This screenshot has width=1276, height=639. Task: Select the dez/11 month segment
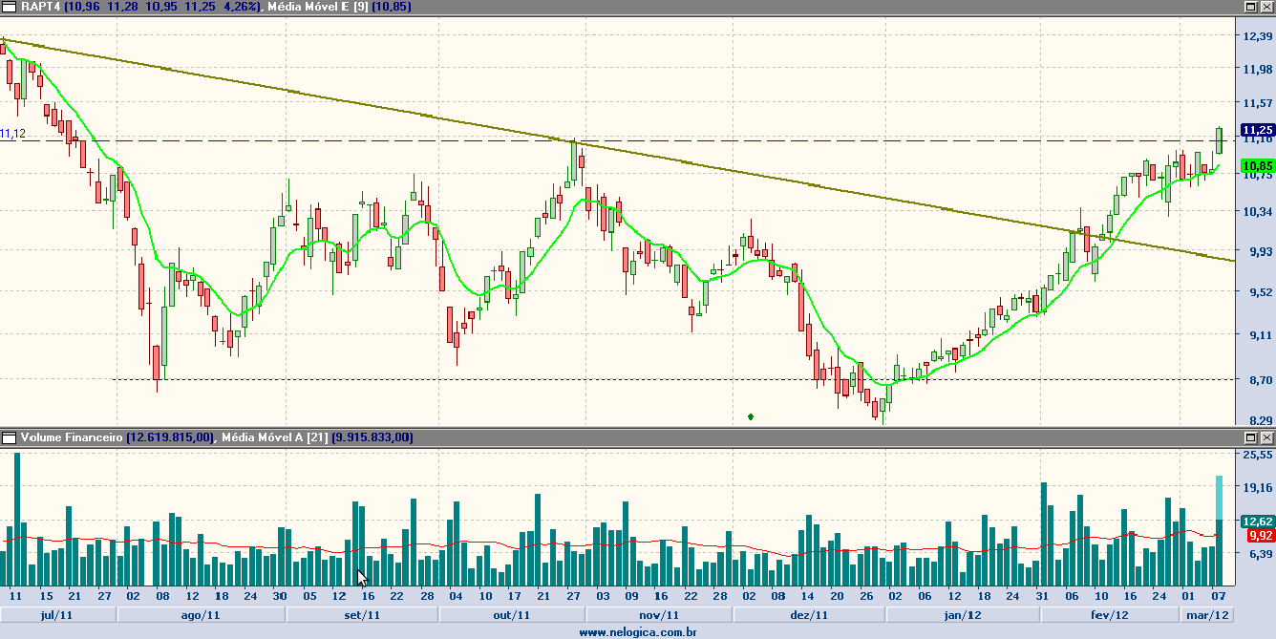(x=808, y=615)
